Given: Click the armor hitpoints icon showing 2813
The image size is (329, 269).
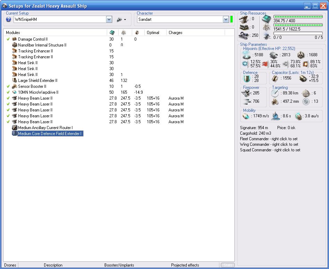Looking at the screenshot, I should (x=273, y=55).
